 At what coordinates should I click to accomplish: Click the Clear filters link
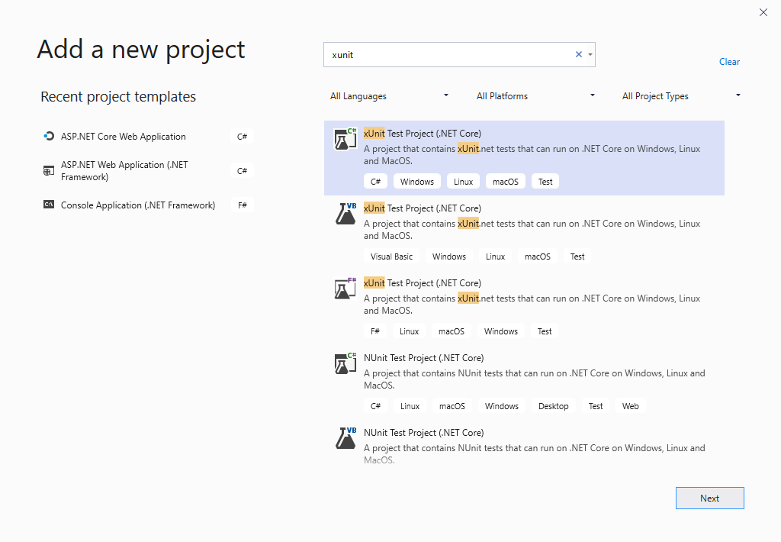(x=729, y=62)
